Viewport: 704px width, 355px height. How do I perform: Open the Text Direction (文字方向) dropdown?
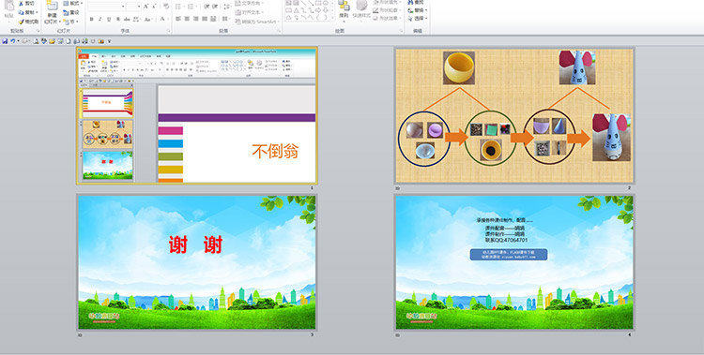[x=249, y=3]
